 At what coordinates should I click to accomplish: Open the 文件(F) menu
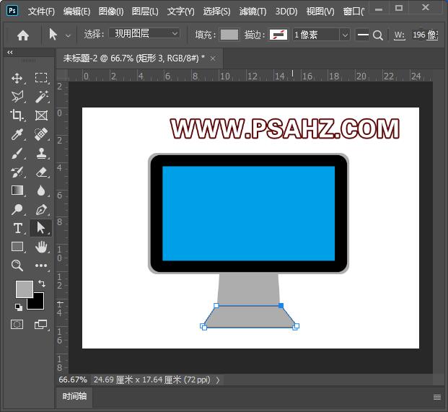41,12
